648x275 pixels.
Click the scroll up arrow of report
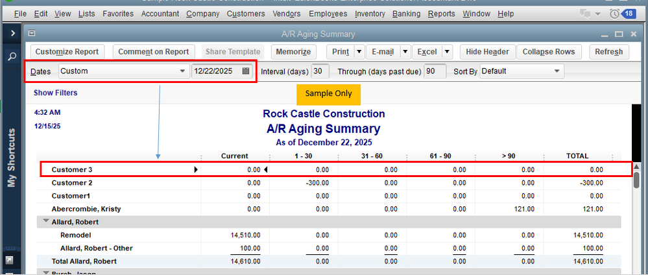pos(637,167)
